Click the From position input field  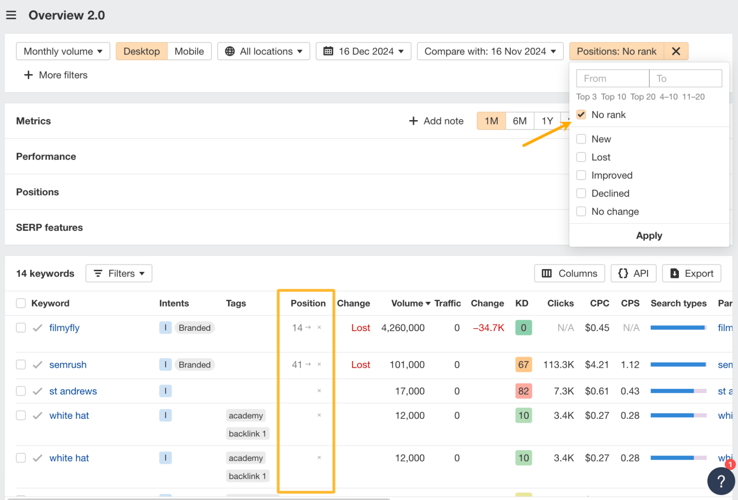point(612,78)
